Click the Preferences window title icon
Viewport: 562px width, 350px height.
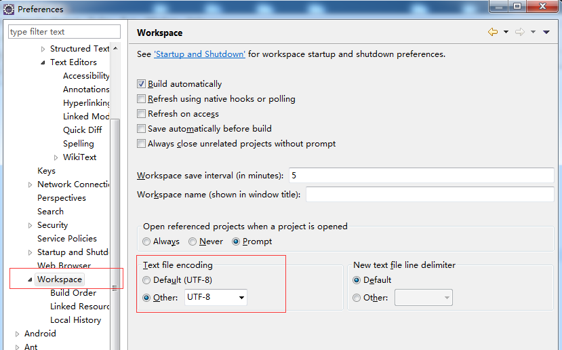pyautogui.click(x=9, y=9)
